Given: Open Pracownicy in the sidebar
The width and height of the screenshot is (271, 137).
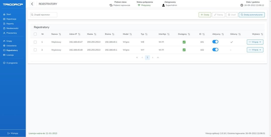Looking at the screenshot, I should pyautogui.click(x=11, y=33).
